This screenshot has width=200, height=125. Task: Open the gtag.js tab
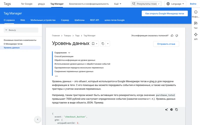coord(41,4)
